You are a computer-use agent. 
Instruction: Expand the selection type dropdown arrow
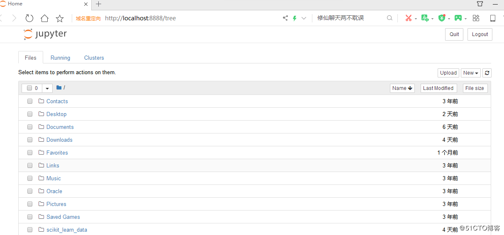click(47, 88)
